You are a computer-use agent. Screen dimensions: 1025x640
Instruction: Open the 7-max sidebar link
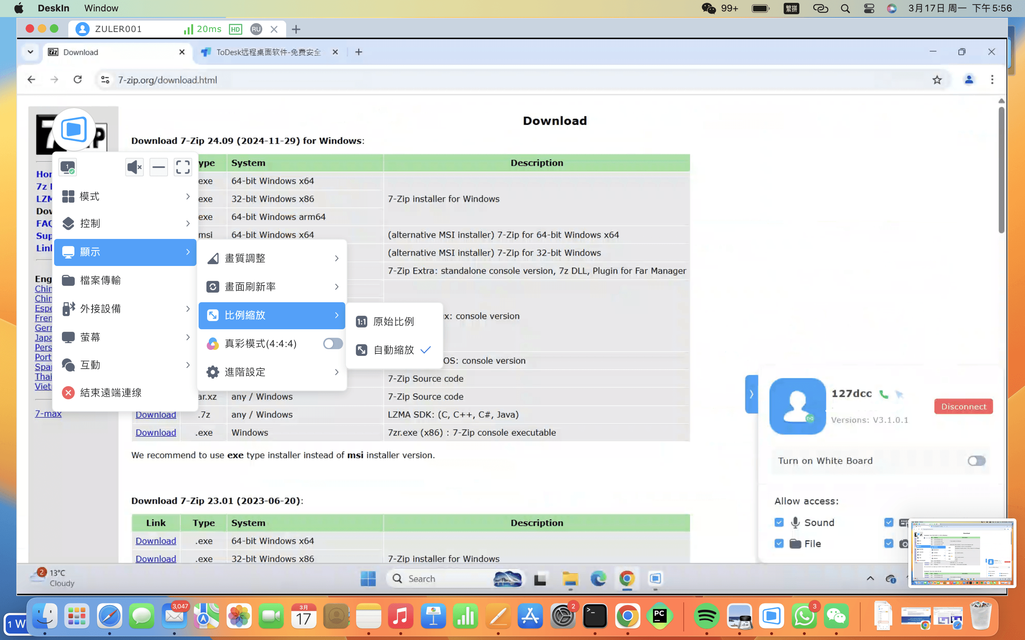pos(48,414)
